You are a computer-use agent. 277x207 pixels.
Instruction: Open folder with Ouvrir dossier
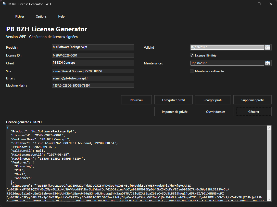click(215, 112)
